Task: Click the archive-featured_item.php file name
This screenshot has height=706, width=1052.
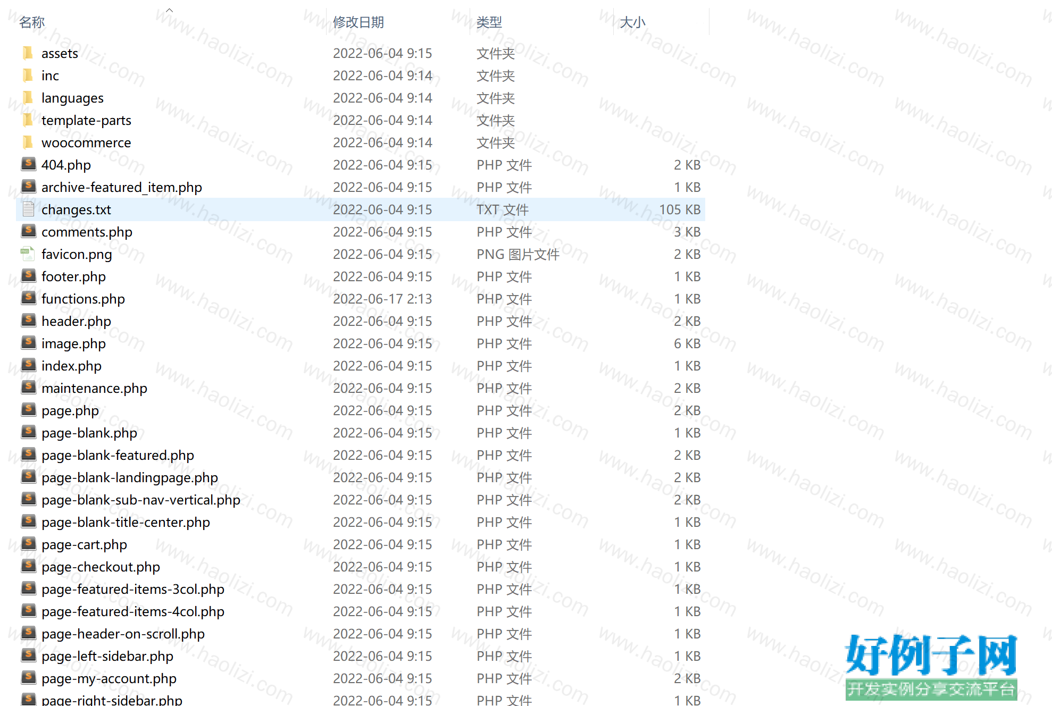Action: [x=122, y=187]
